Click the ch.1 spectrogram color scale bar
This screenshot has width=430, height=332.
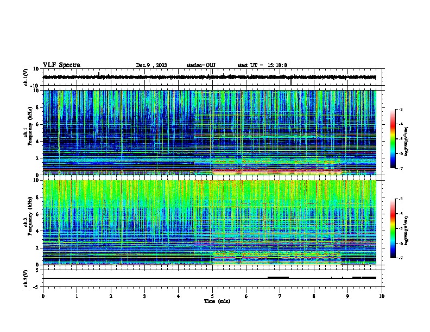[x=393, y=139]
